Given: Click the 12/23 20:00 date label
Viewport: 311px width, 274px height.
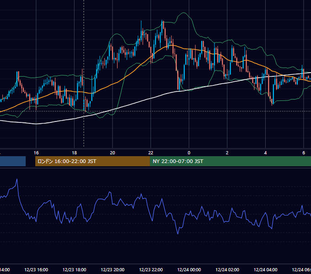Looking at the screenshot, I should [x=113, y=269].
